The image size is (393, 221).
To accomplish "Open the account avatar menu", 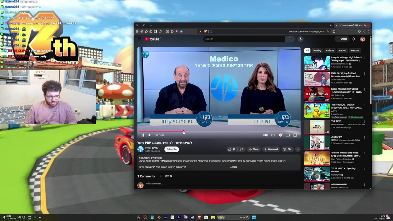I will point(363,39).
